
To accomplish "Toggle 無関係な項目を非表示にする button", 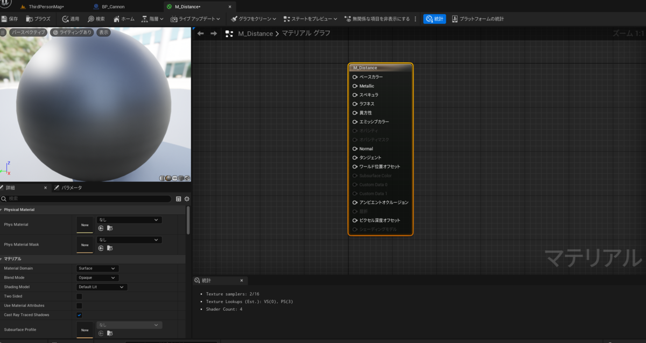I will click(376, 19).
